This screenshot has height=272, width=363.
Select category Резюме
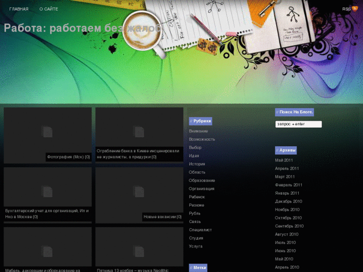point(197,205)
